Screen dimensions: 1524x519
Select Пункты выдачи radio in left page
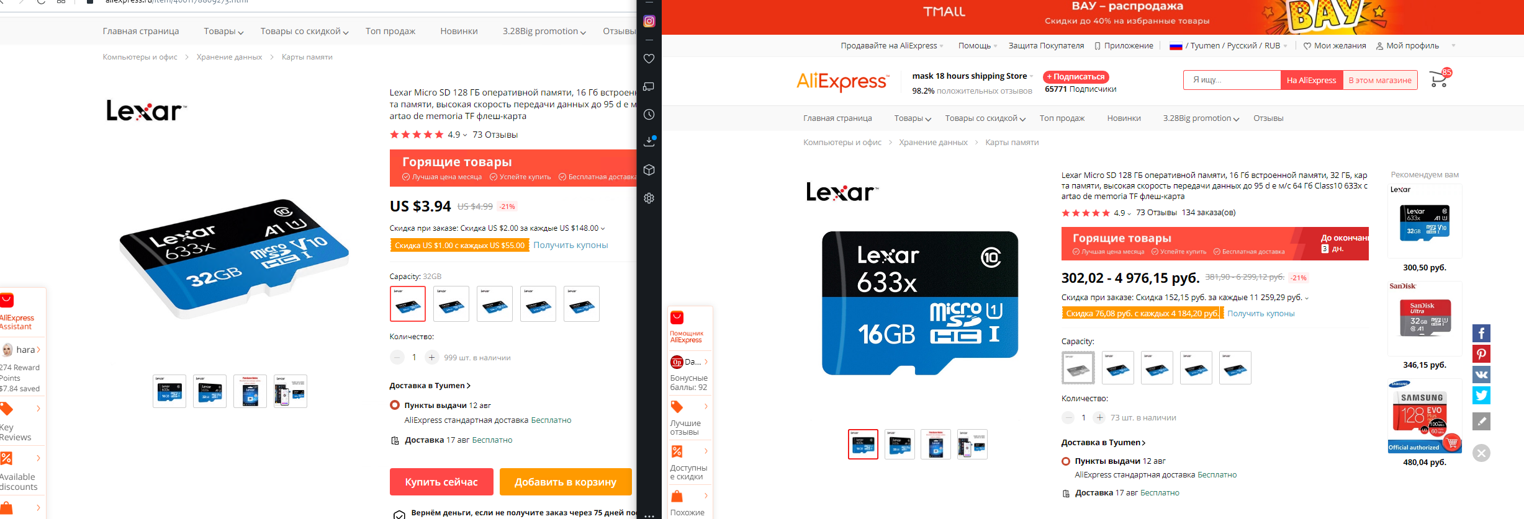click(394, 405)
